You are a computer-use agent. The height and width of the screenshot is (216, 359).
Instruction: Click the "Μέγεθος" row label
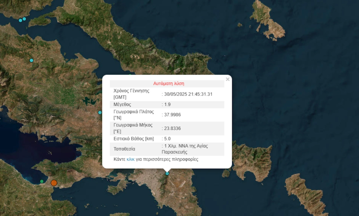(122, 105)
